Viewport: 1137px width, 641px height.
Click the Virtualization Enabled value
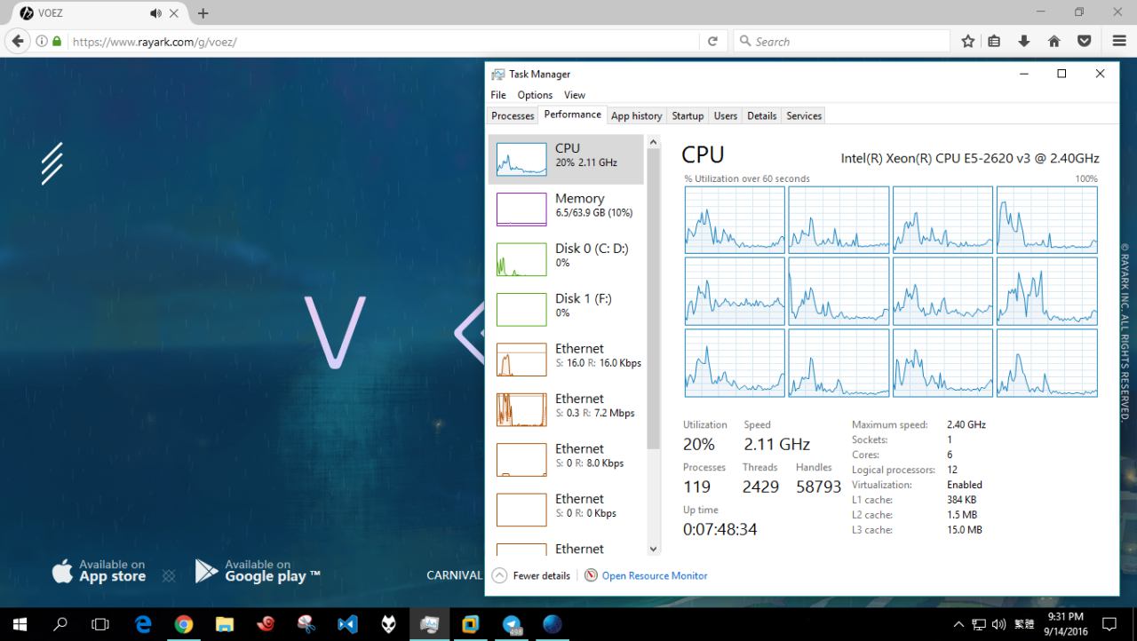point(965,485)
